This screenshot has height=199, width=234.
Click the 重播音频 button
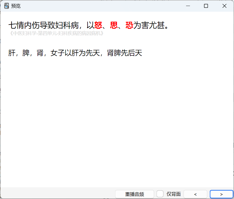pyautogui.click(x=134, y=194)
